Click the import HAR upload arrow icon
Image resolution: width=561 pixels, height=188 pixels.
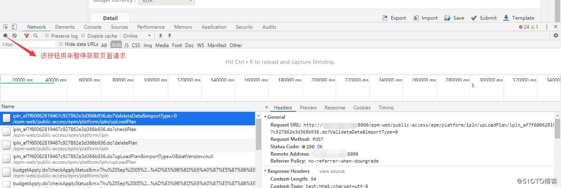click(161, 36)
